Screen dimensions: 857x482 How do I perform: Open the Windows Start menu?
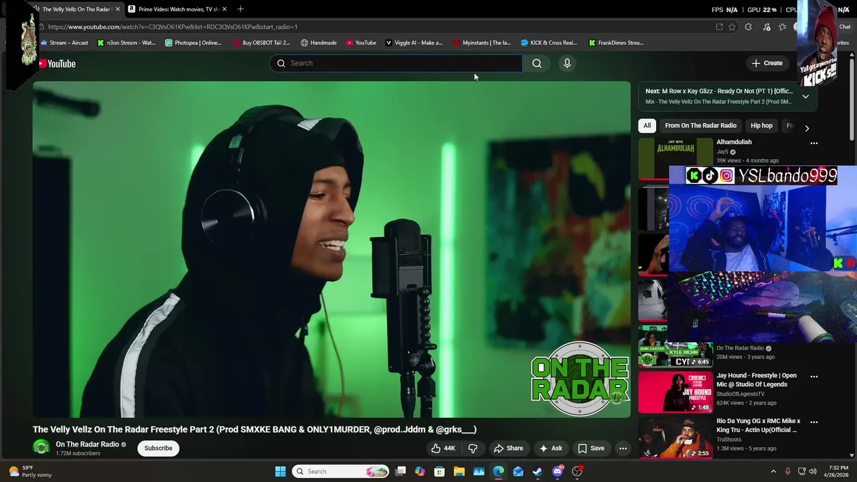[x=281, y=471]
